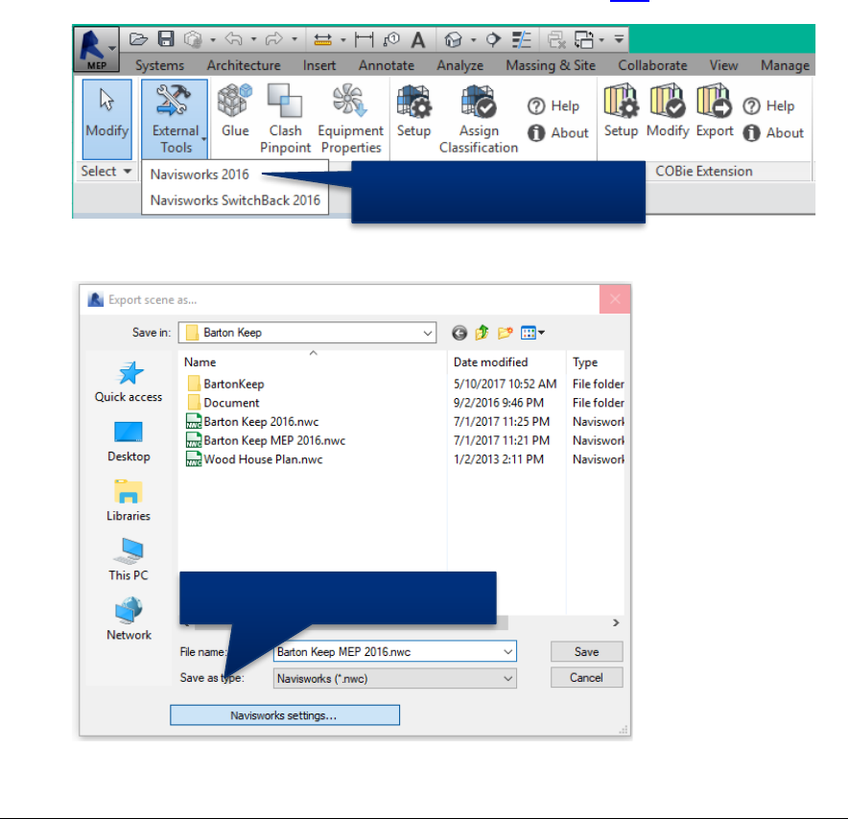848x819 pixels.
Task: Open Navisworks settings button
Action: (285, 715)
